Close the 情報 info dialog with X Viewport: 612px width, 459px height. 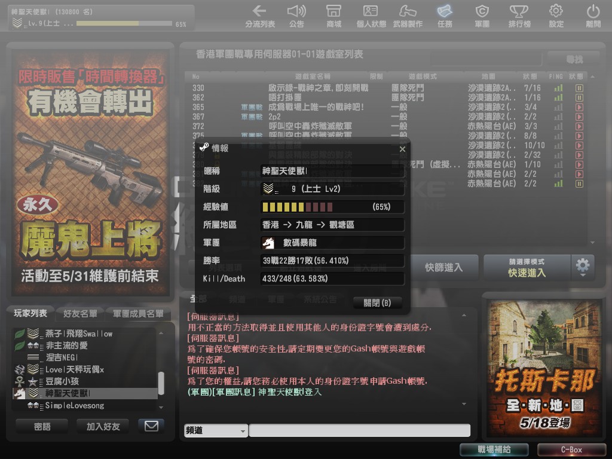click(x=402, y=149)
